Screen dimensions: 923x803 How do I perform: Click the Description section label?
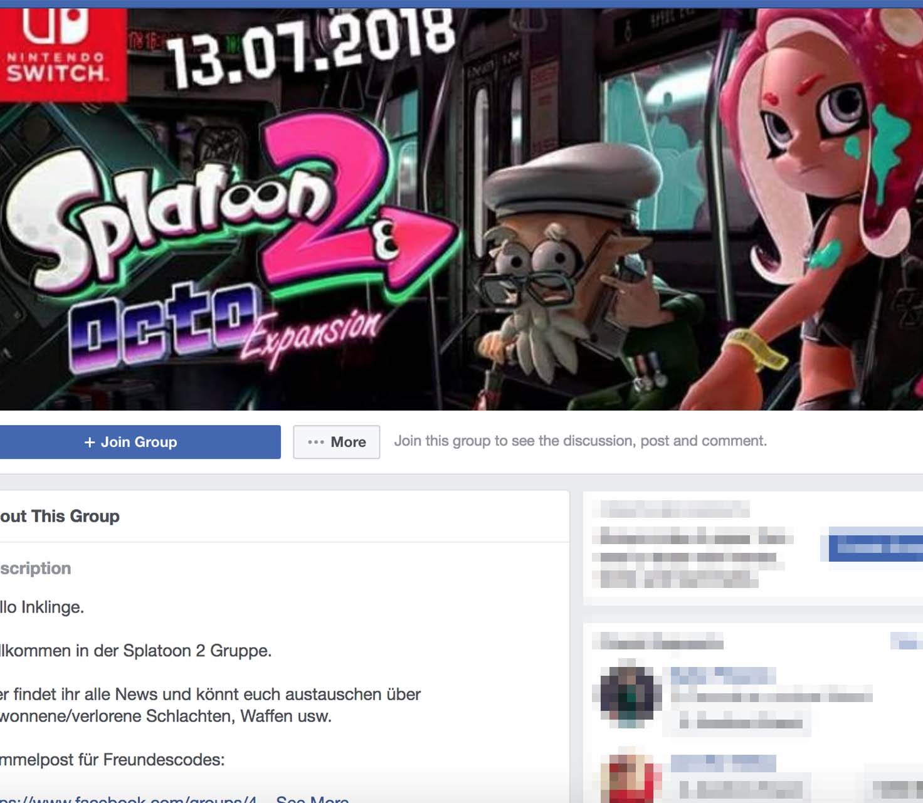(36, 569)
